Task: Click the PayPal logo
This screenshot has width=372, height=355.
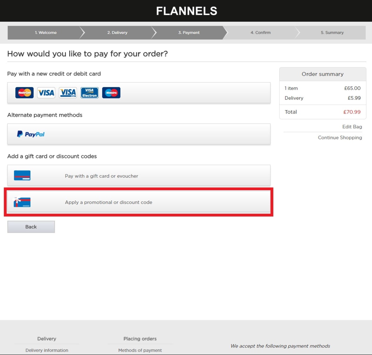Action: (x=31, y=134)
